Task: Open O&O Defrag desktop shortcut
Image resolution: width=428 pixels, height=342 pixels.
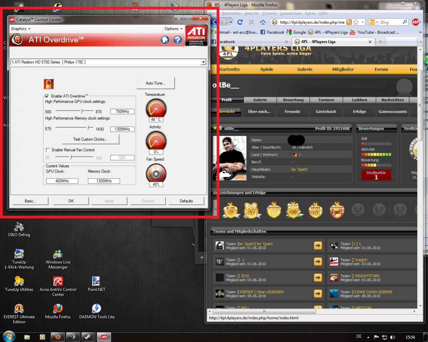Action: [19, 229]
